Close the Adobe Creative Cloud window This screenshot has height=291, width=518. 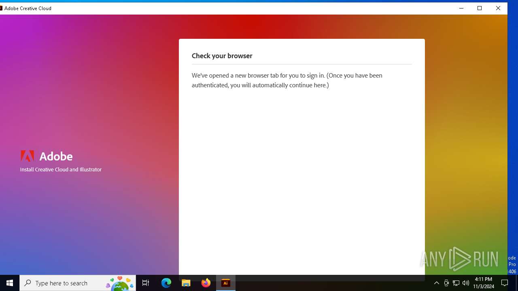click(x=498, y=8)
